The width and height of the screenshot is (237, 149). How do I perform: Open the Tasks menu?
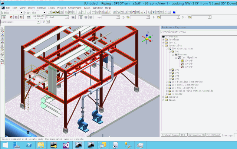pyautogui.click(x=87, y=8)
